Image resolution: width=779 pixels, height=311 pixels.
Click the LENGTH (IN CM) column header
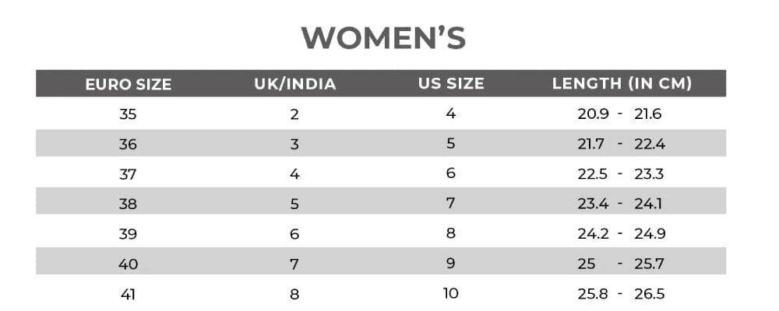tap(622, 83)
